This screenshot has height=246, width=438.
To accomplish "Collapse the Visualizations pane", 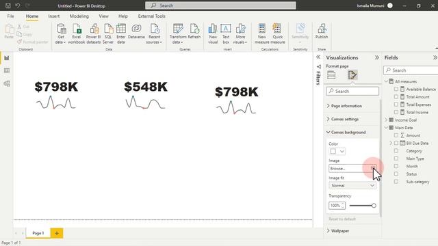I will (x=377, y=57).
